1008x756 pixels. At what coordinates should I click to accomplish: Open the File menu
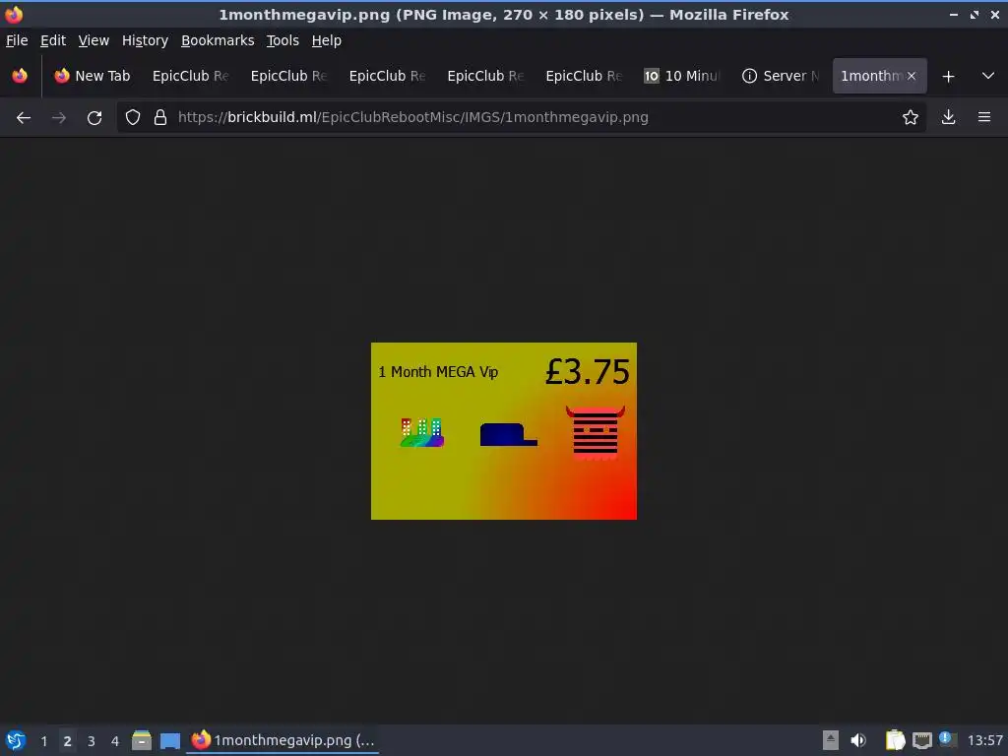pos(17,40)
